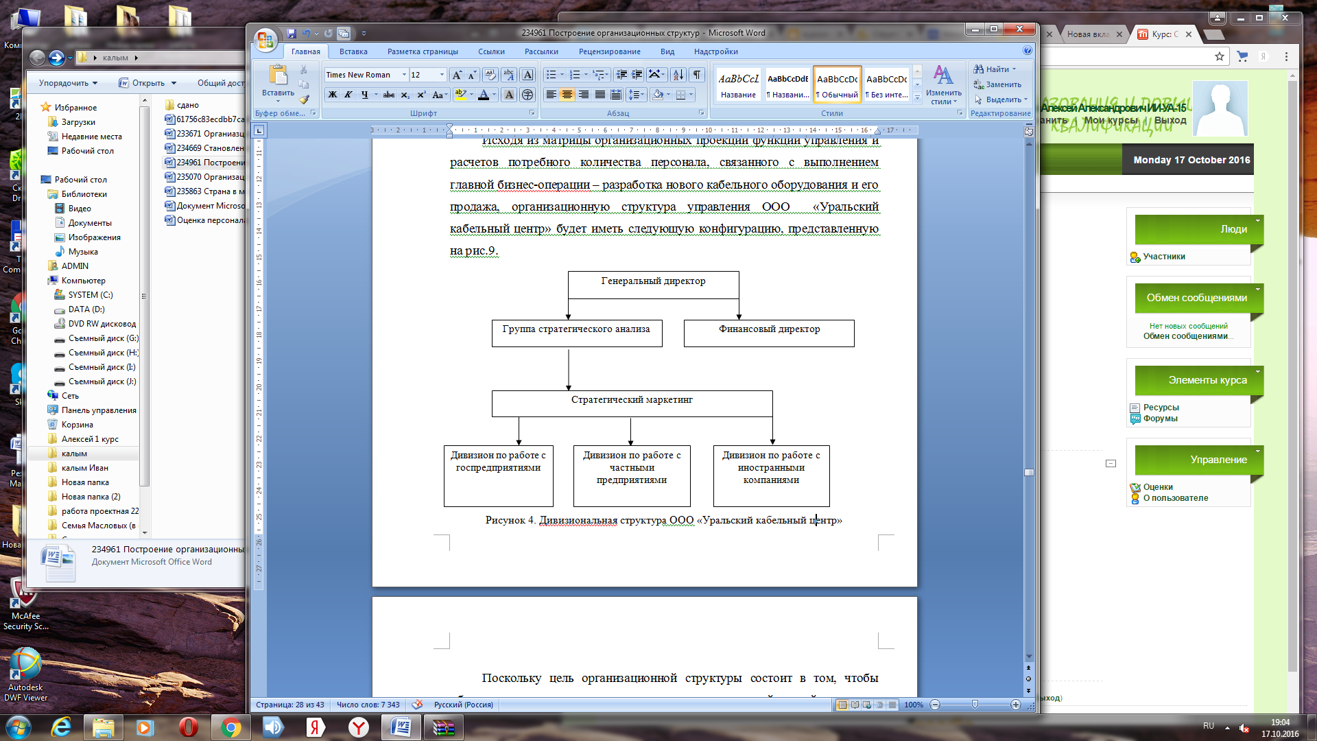Click Упорядочить in Explorer window
1317x741 pixels.
coord(68,83)
